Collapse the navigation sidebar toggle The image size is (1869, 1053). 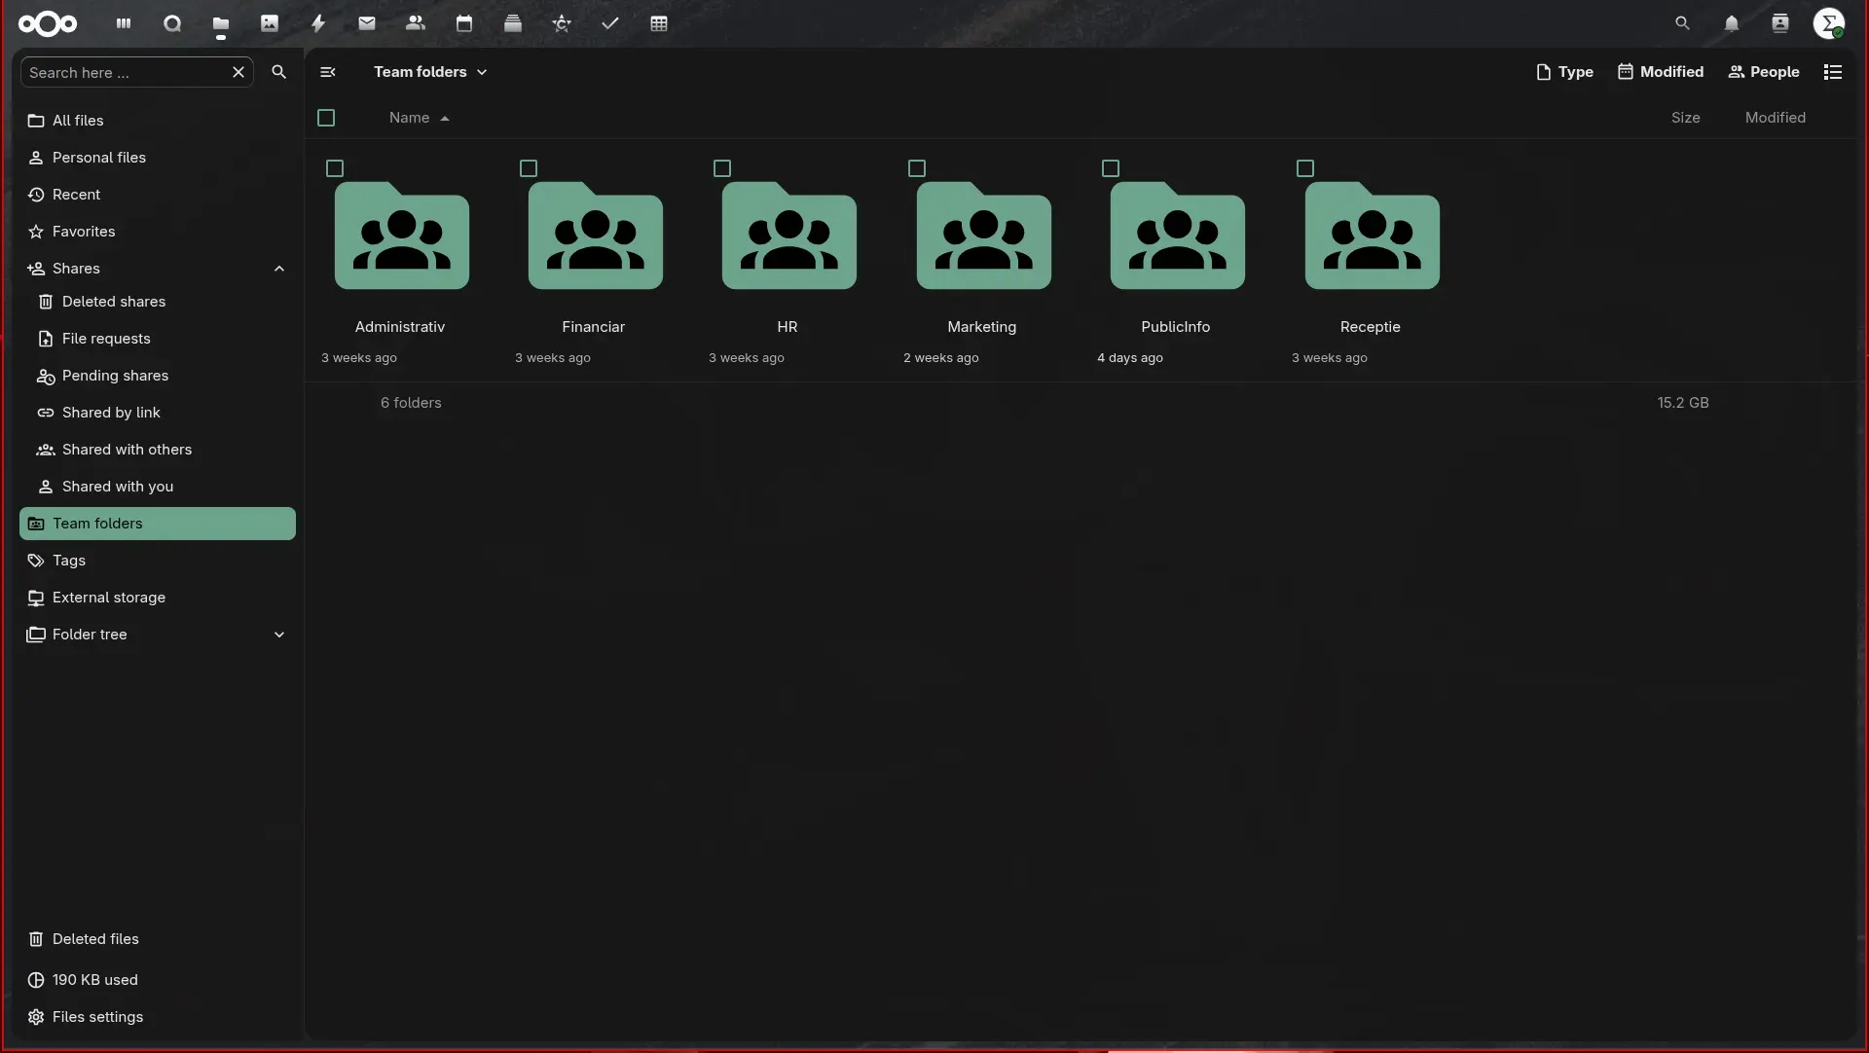coord(328,72)
